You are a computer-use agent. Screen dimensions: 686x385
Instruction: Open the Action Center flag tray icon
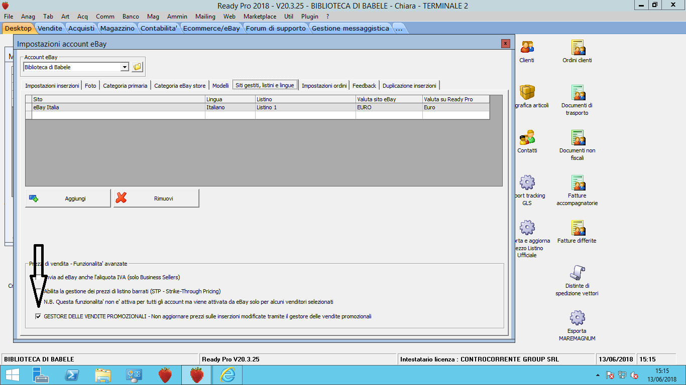(x=610, y=375)
